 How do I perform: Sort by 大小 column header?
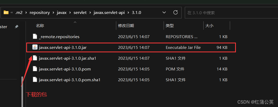point(209,26)
